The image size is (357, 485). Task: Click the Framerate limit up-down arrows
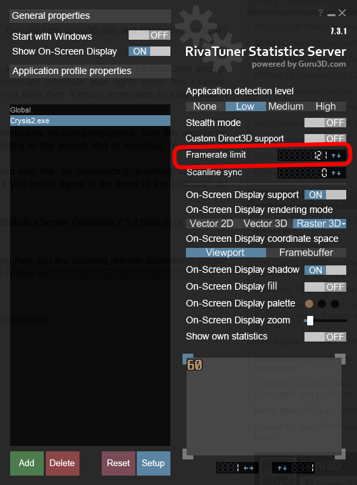(x=336, y=156)
